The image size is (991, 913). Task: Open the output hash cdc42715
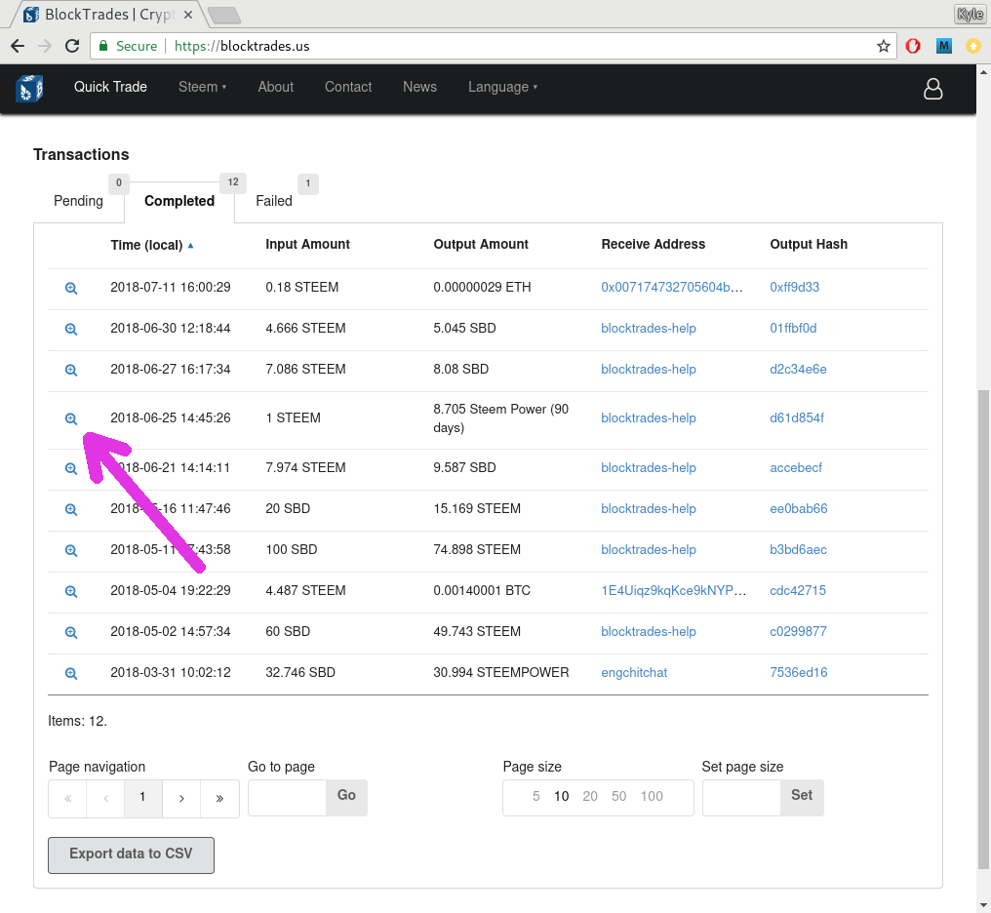(798, 591)
